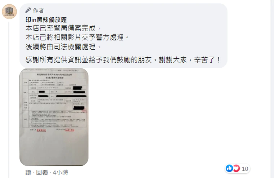The width and height of the screenshot is (274, 178).
Task: Show the 10 reactions count list
Action: (245, 169)
